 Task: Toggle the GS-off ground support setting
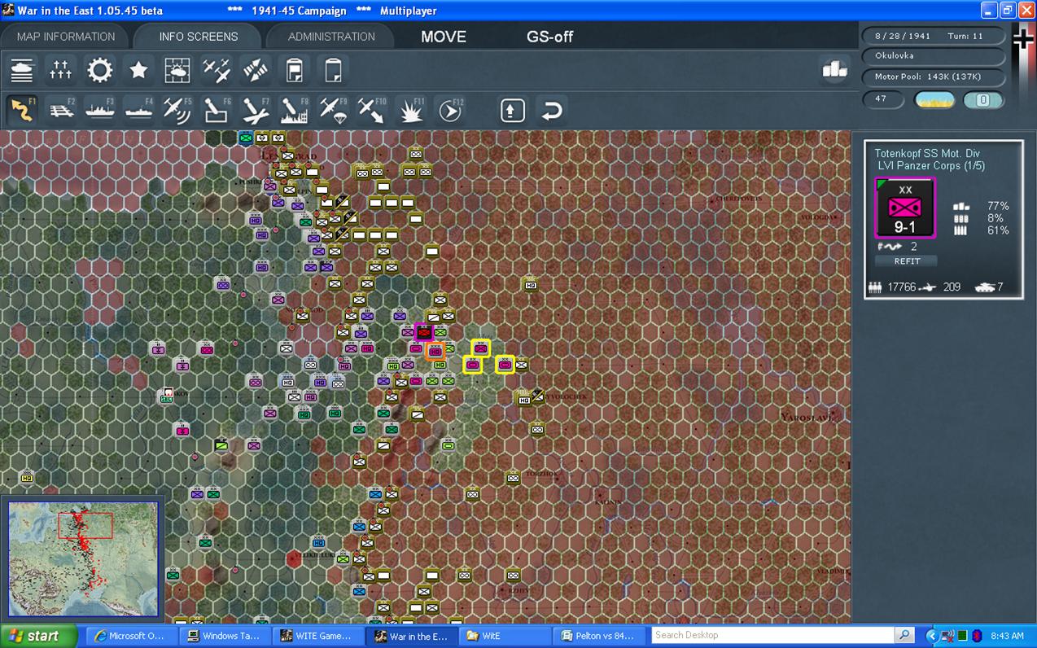550,37
